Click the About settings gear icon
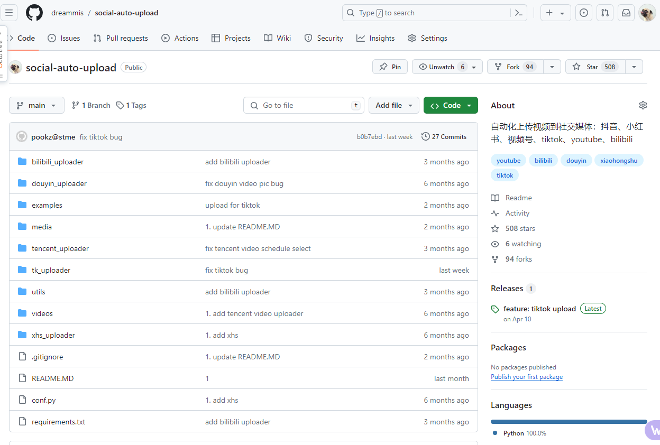Screen dimensions: 660x445 point(643,105)
